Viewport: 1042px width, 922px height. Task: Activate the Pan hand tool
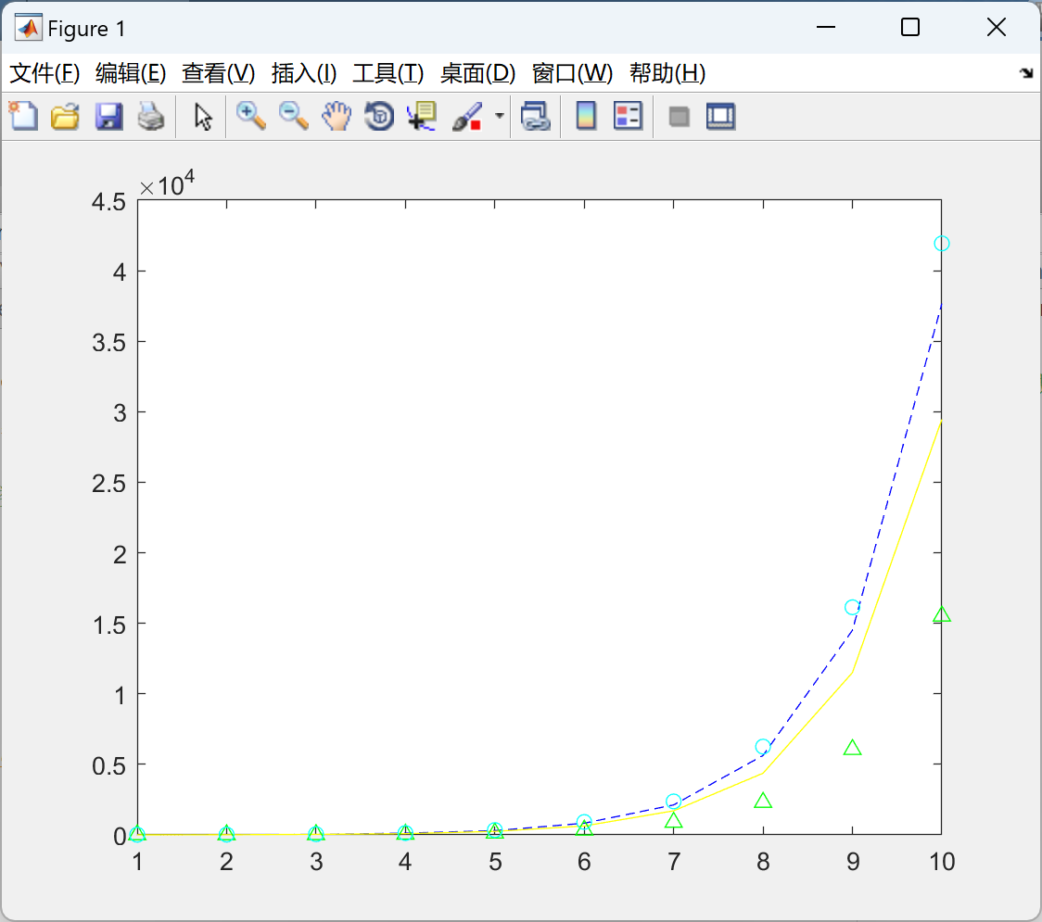337,116
